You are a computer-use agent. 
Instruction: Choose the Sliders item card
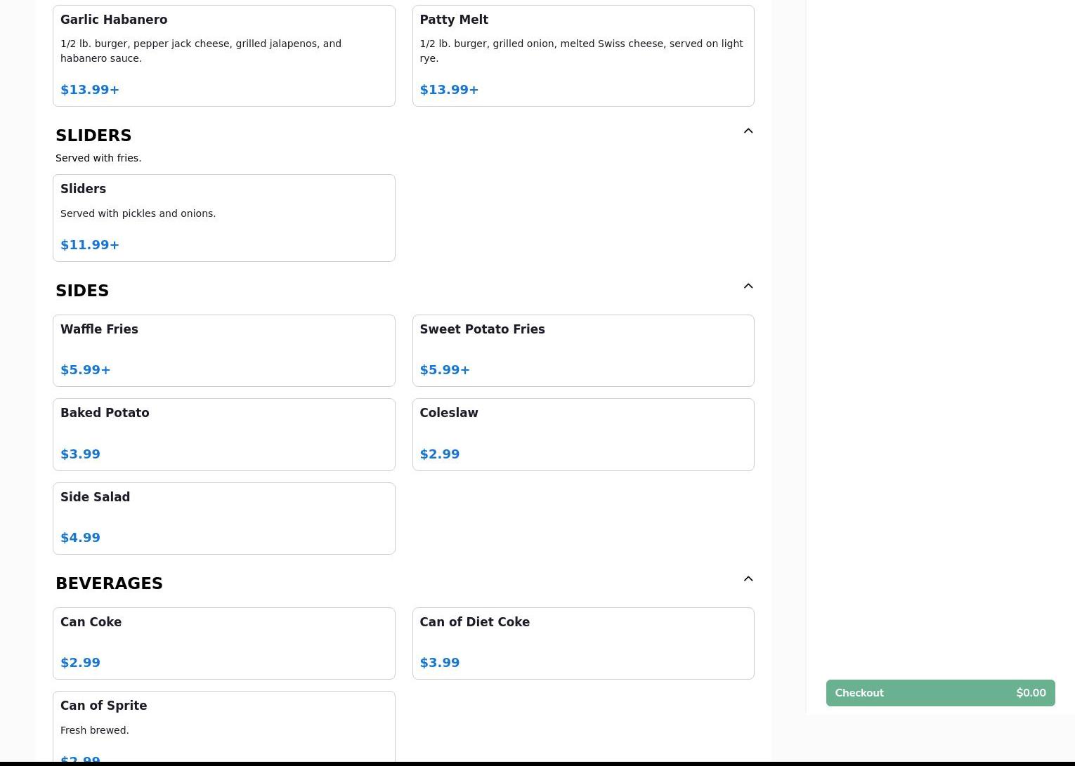tap(223, 218)
